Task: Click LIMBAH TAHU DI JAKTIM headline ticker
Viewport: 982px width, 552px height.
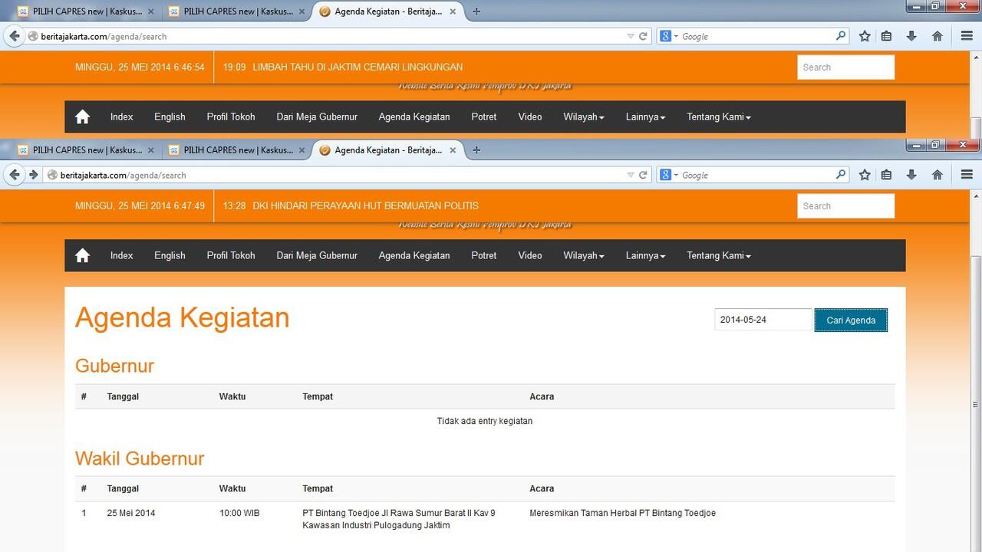Action: click(x=358, y=67)
